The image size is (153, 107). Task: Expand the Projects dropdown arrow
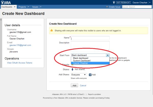pos(29,7)
